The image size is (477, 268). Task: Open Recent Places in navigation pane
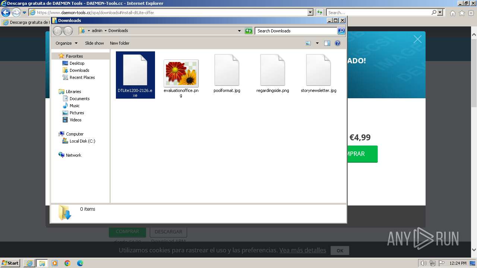(x=82, y=77)
